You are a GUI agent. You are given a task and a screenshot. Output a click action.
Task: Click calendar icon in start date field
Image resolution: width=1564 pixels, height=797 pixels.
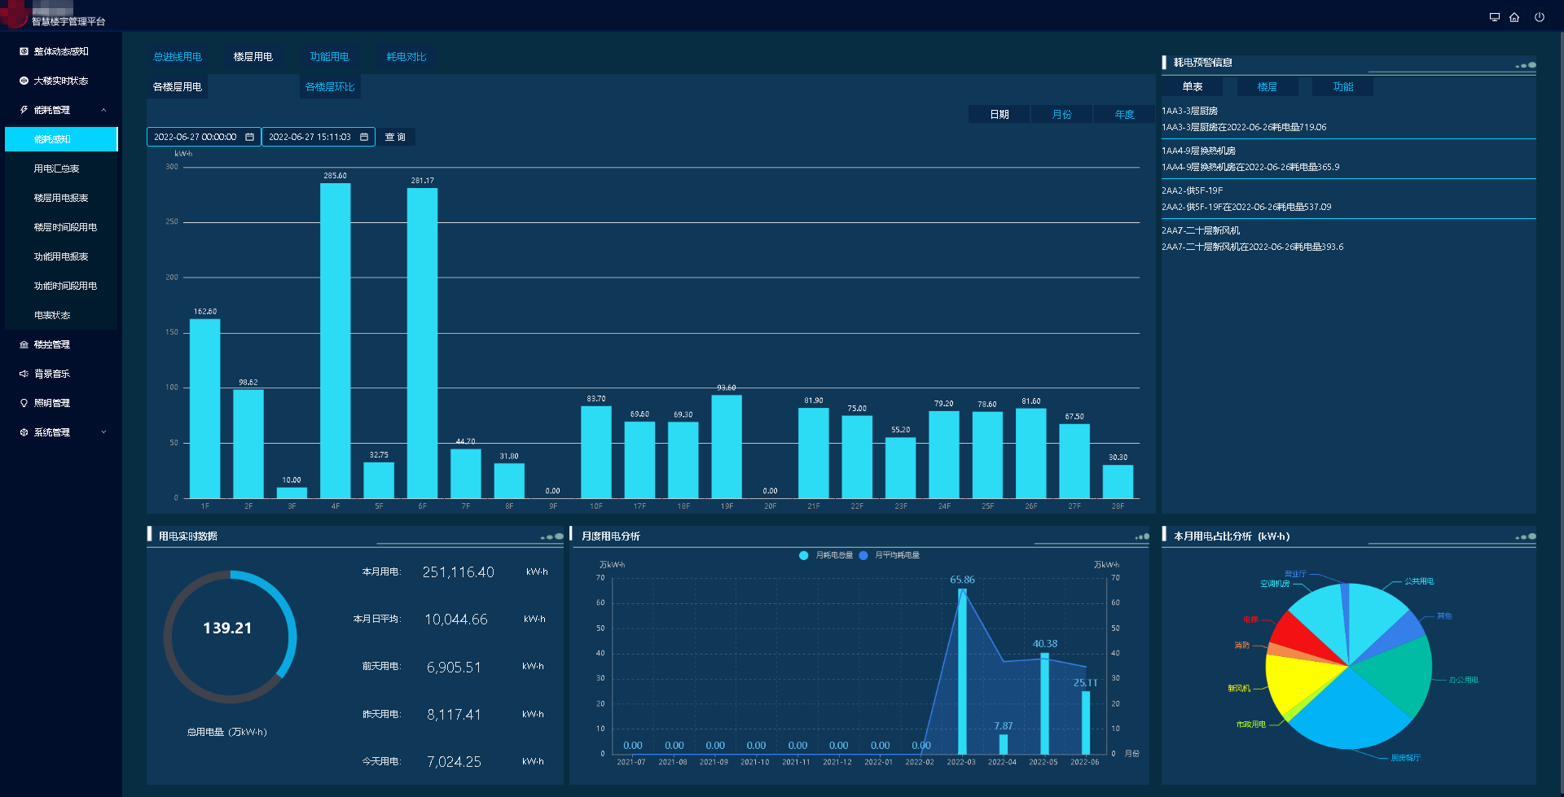click(x=250, y=137)
